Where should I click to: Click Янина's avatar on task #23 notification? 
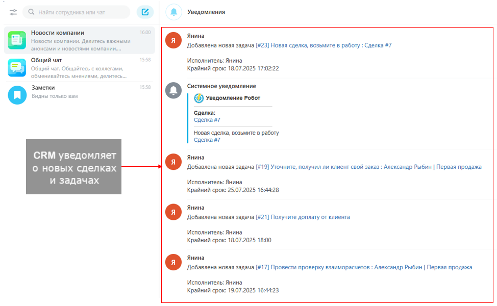(174, 40)
